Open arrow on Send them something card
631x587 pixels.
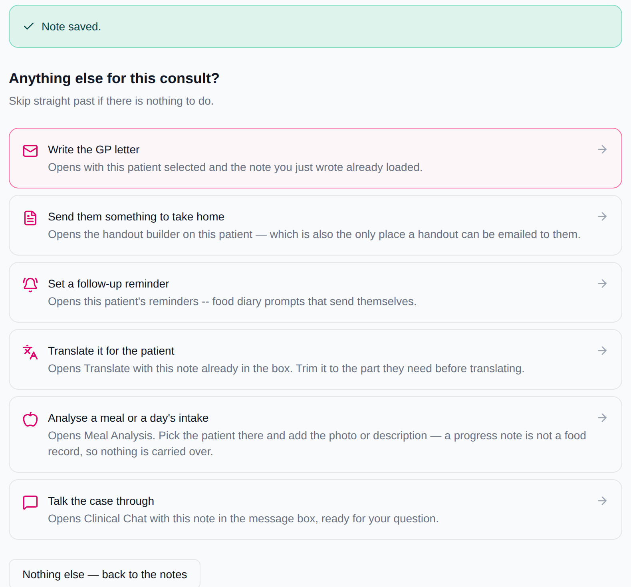point(602,216)
